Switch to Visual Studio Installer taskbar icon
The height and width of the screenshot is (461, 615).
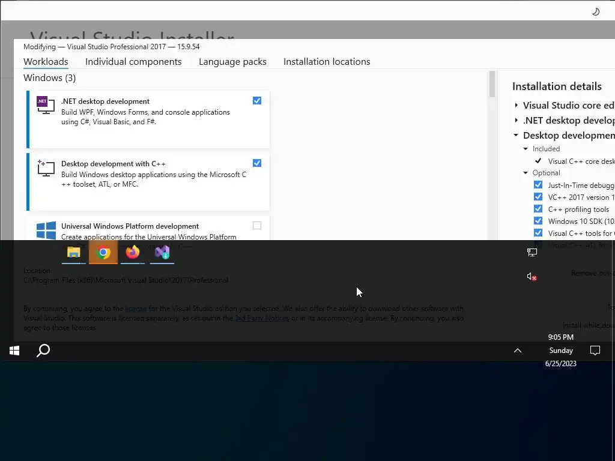(x=162, y=253)
